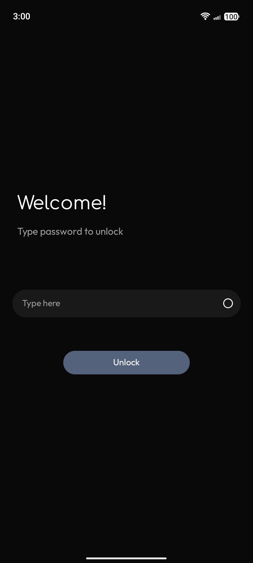
Task: Tap 'Type password to unlock' subtitle
Action: click(70, 232)
